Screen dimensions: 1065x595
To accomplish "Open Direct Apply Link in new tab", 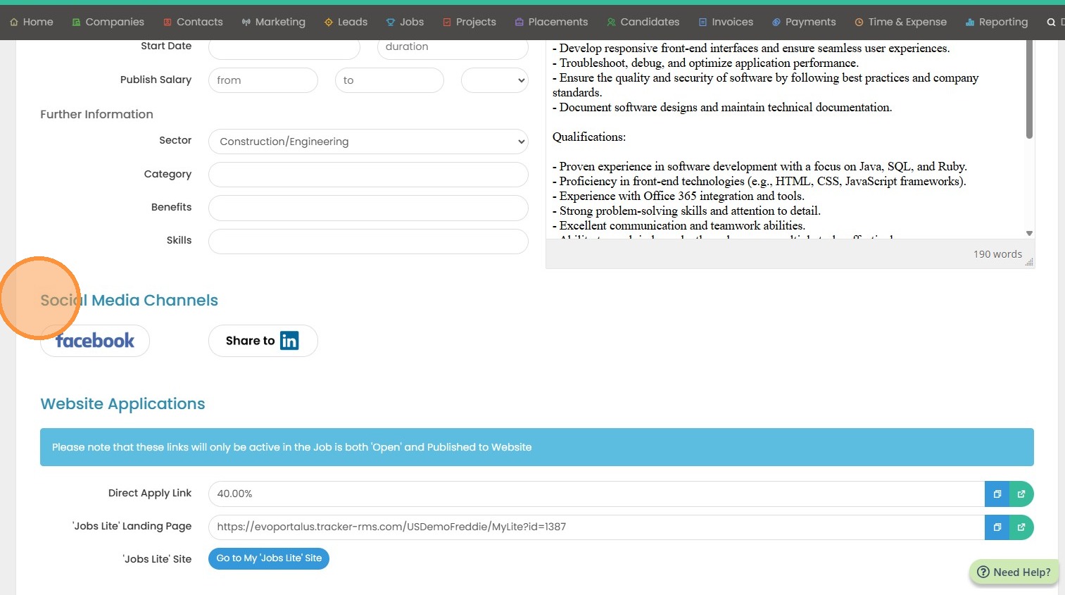I will pos(1021,494).
